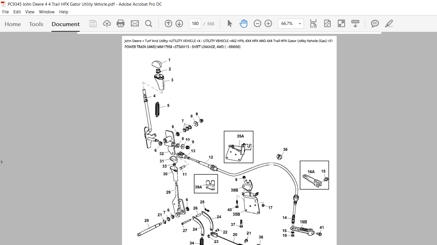Click the fit one full page icon
The image size is (437, 245).
point(327,24)
